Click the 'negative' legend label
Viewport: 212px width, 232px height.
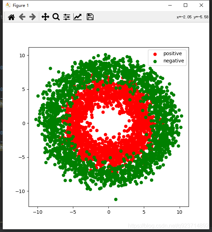coord(173,61)
